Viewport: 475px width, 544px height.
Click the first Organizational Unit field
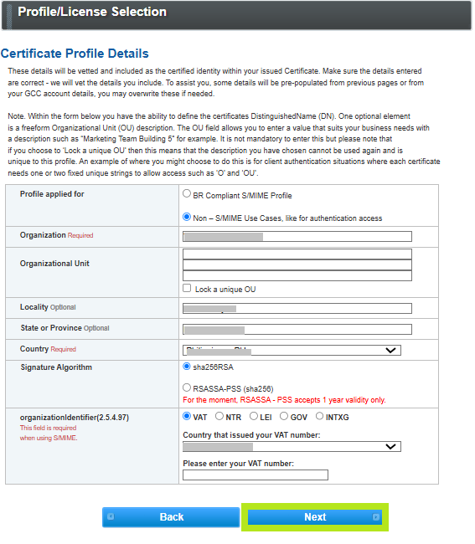coord(297,254)
